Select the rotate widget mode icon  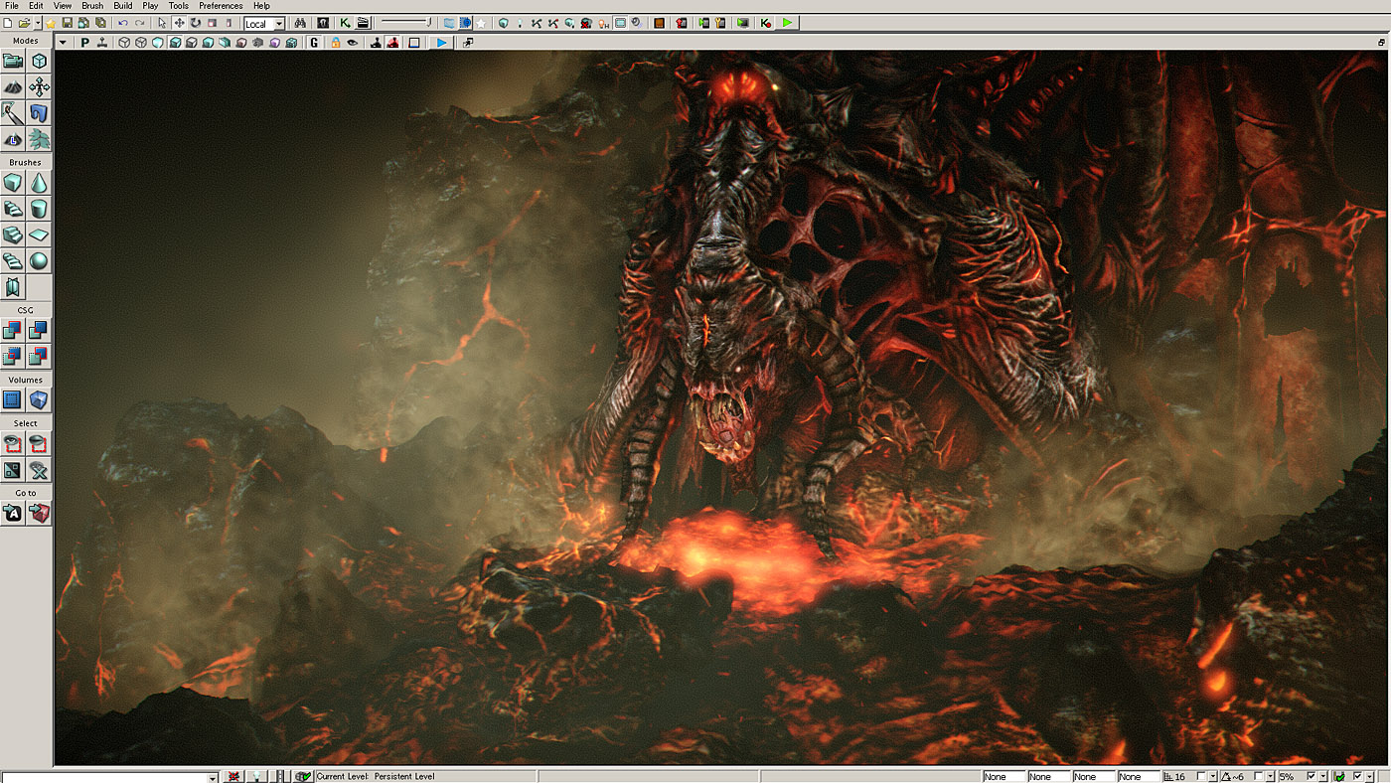click(x=196, y=23)
